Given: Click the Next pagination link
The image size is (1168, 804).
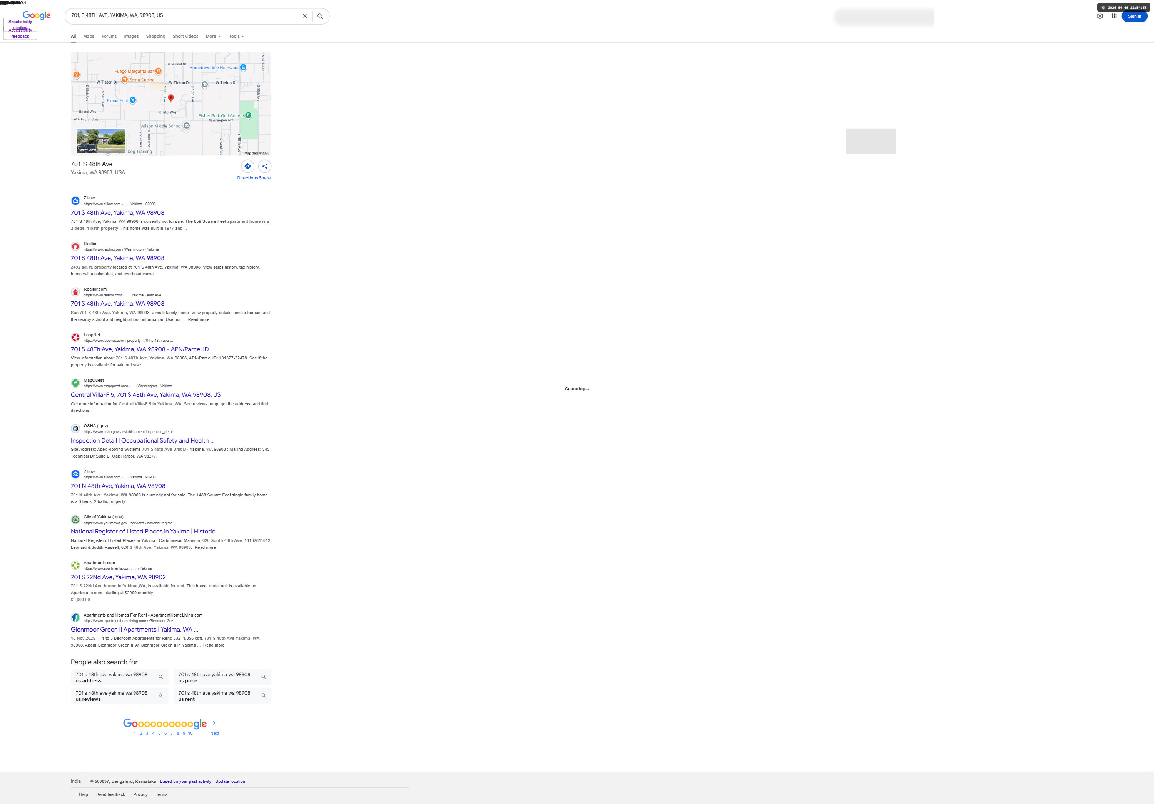Looking at the screenshot, I should (x=215, y=734).
